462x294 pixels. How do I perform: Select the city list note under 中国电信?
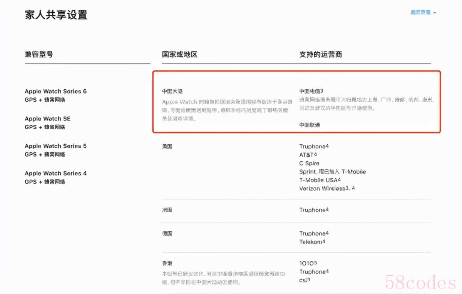(367, 104)
